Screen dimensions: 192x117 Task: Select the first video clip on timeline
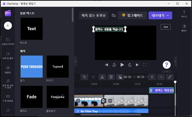tap(89, 101)
